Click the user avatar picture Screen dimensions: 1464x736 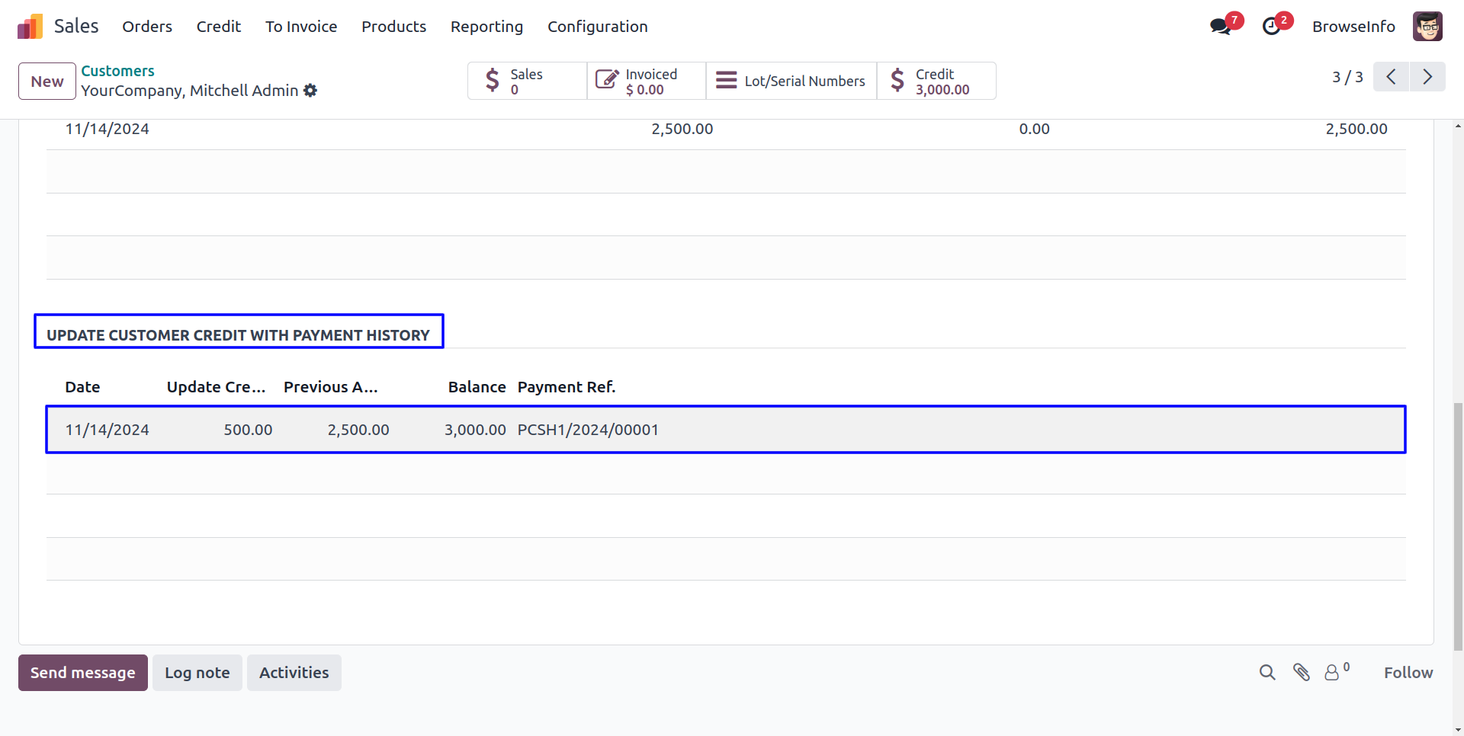point(1427,27)
